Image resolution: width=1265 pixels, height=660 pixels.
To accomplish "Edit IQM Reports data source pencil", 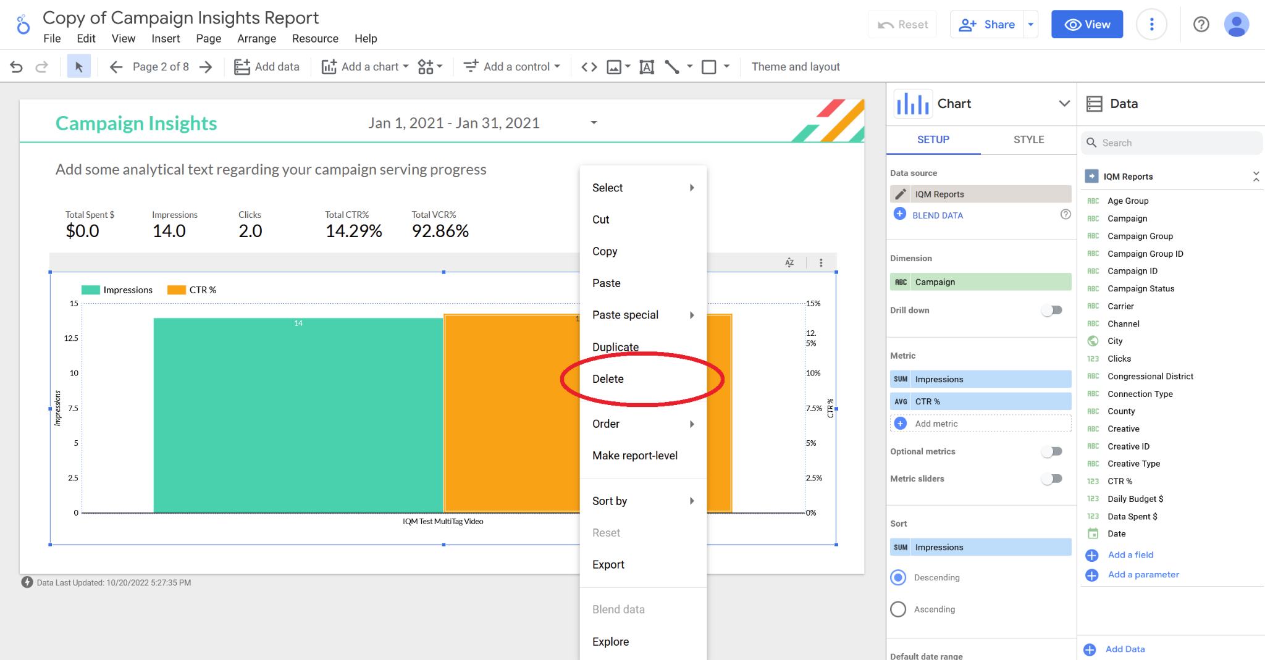I will (901, 194).
